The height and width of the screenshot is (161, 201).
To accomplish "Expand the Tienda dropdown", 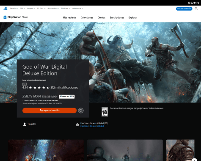I will coord(14,8).
